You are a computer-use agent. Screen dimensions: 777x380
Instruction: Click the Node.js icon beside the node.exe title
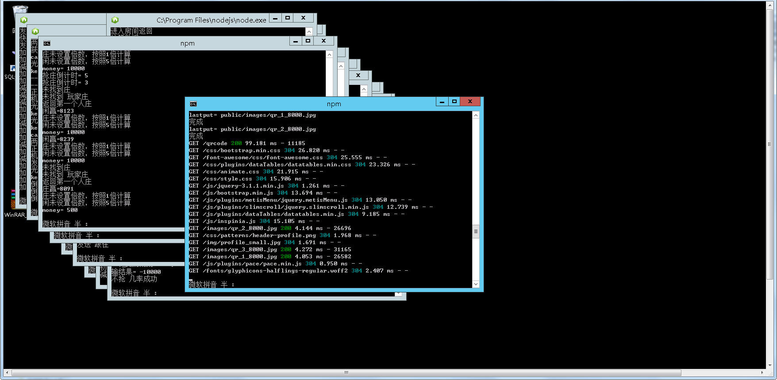coord(115,20)
